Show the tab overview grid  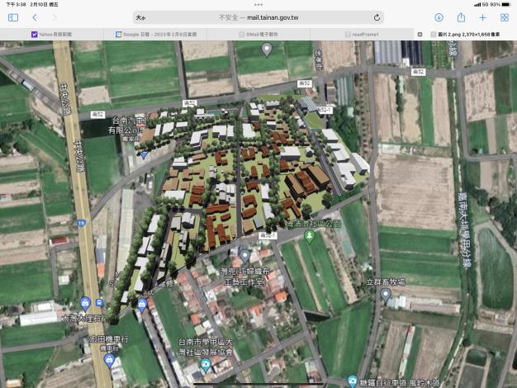point(503,17)
